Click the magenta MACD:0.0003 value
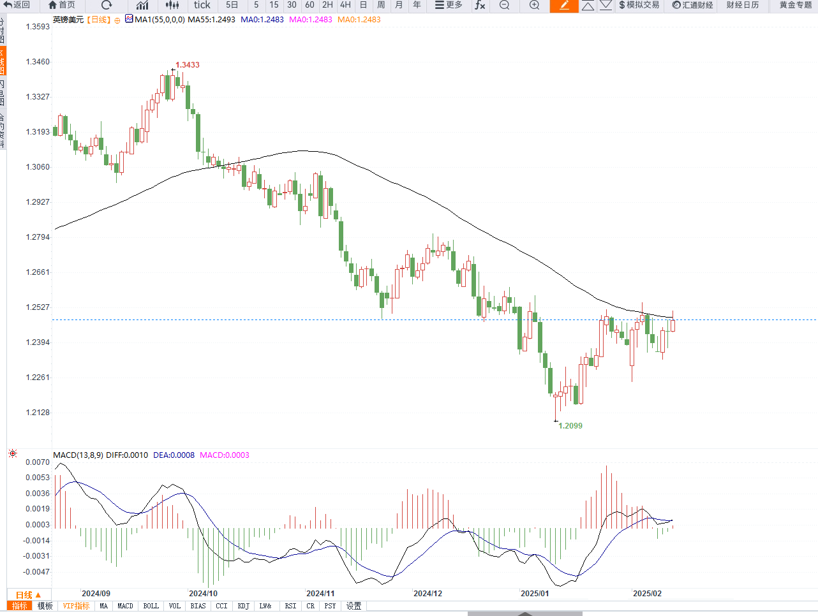Viewport: 818px width, 616px height. 225,455
